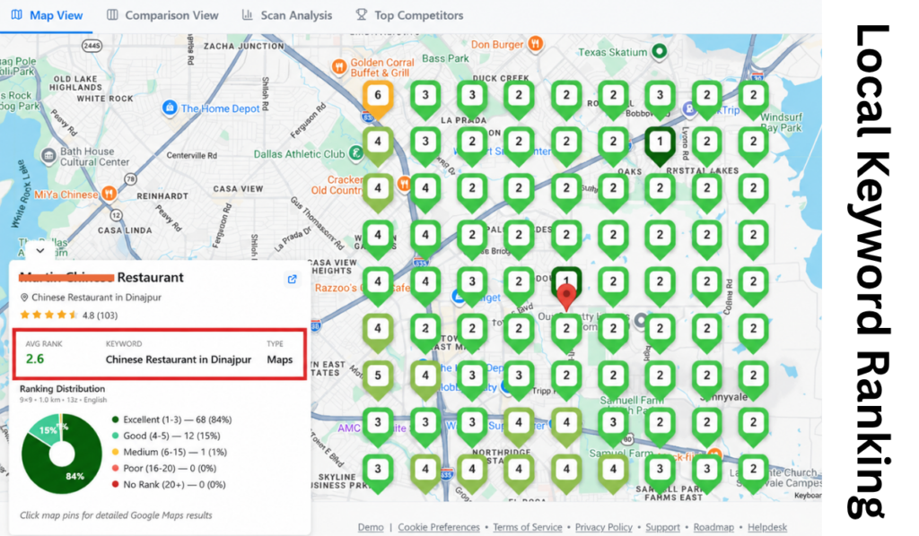919x536 pixels.
Task: Click the 15% light green pie segment
Action: click(x=47, y=430)
